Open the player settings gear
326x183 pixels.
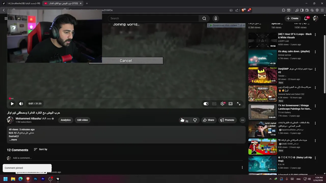222,104
